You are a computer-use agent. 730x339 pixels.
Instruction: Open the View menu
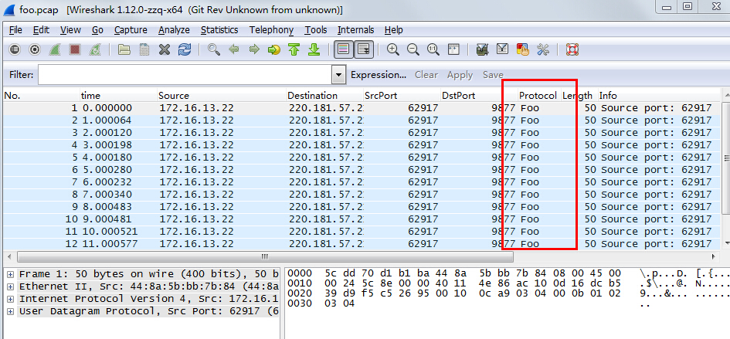(x=70, y=30)
